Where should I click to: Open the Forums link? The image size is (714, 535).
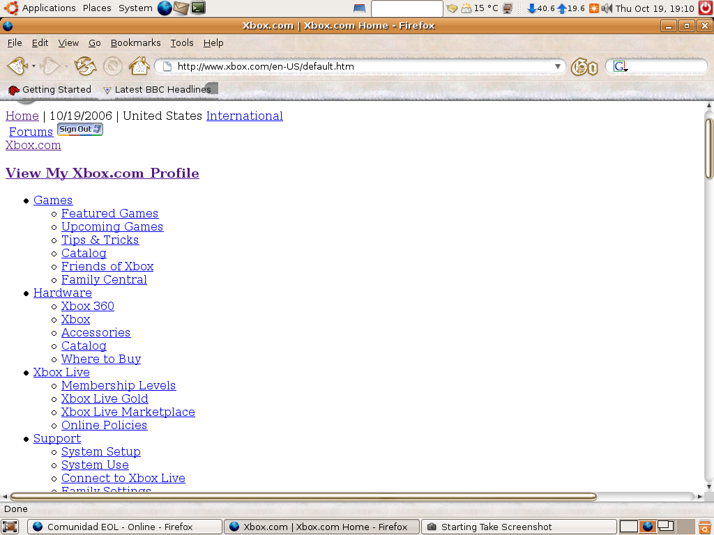click(x=31, y=132)
